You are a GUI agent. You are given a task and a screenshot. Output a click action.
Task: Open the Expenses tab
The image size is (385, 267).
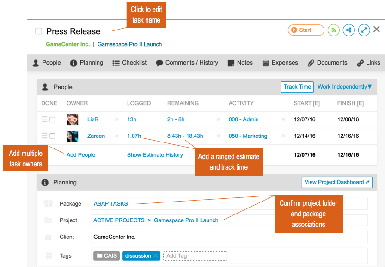(280, 63)
